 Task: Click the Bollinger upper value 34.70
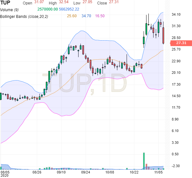click(x=86, y=16)
